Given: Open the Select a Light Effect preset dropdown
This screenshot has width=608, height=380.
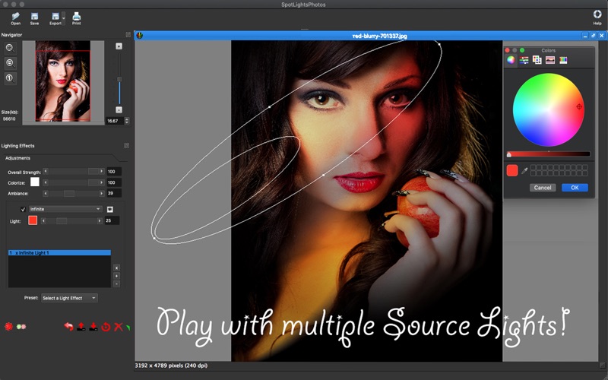Looking at the screenshot, I should pos(69,298).
